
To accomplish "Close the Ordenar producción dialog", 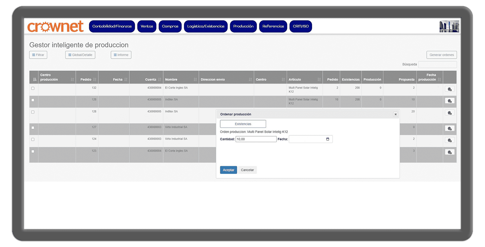I will 395,114.
